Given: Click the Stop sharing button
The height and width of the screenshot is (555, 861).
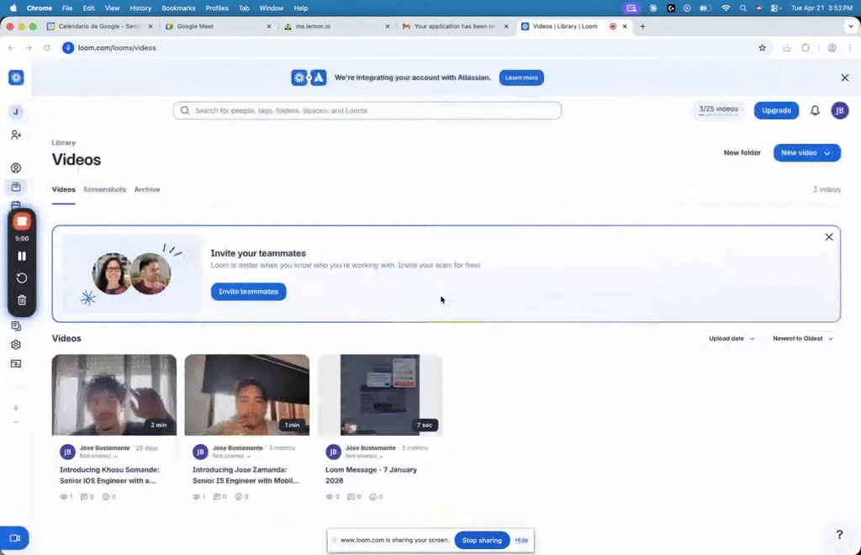Looking at the screenshot, I should (482, 540).
